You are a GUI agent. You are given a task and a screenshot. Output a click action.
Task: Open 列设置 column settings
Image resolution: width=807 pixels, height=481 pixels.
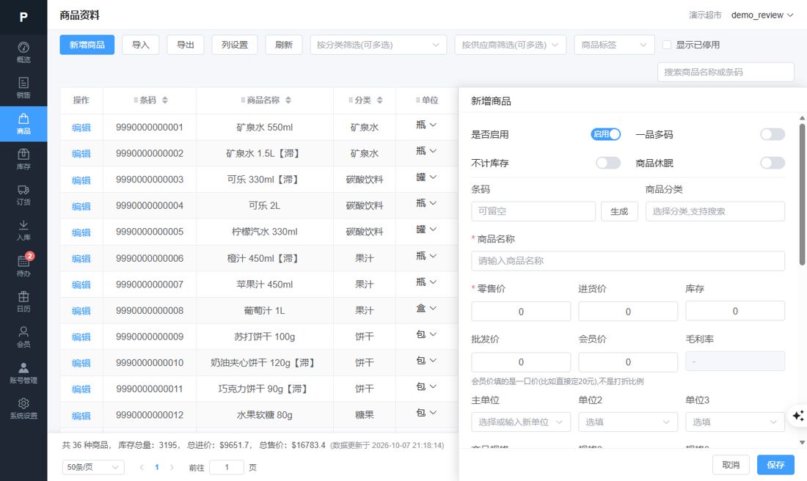[x=235, y=45]
